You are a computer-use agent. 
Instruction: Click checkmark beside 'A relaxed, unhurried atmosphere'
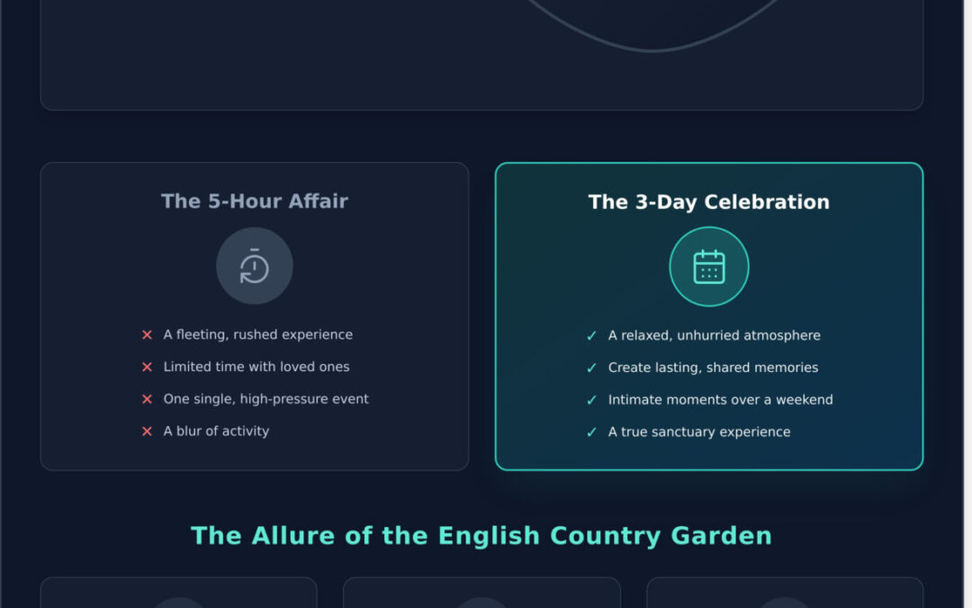pos(591,336)
